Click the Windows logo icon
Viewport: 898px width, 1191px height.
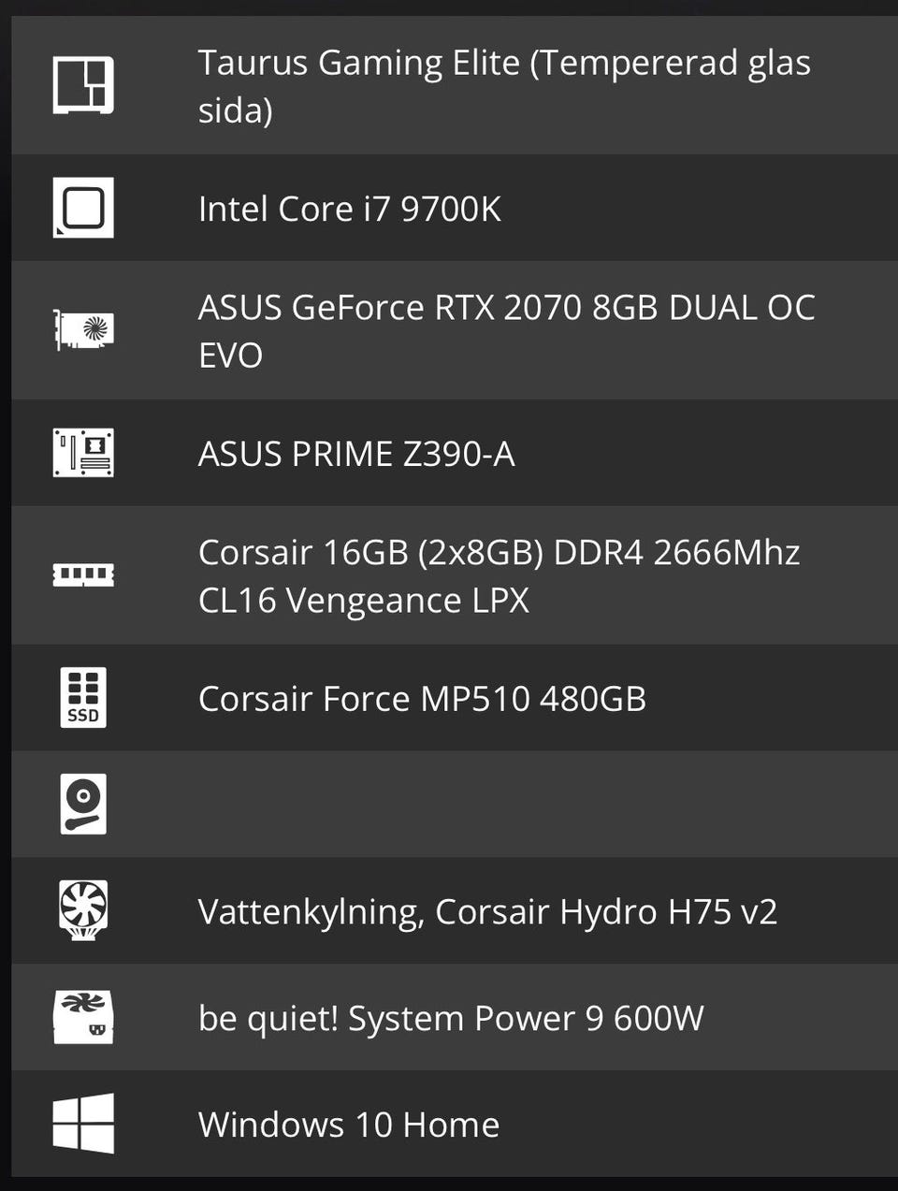[83, 1124]
